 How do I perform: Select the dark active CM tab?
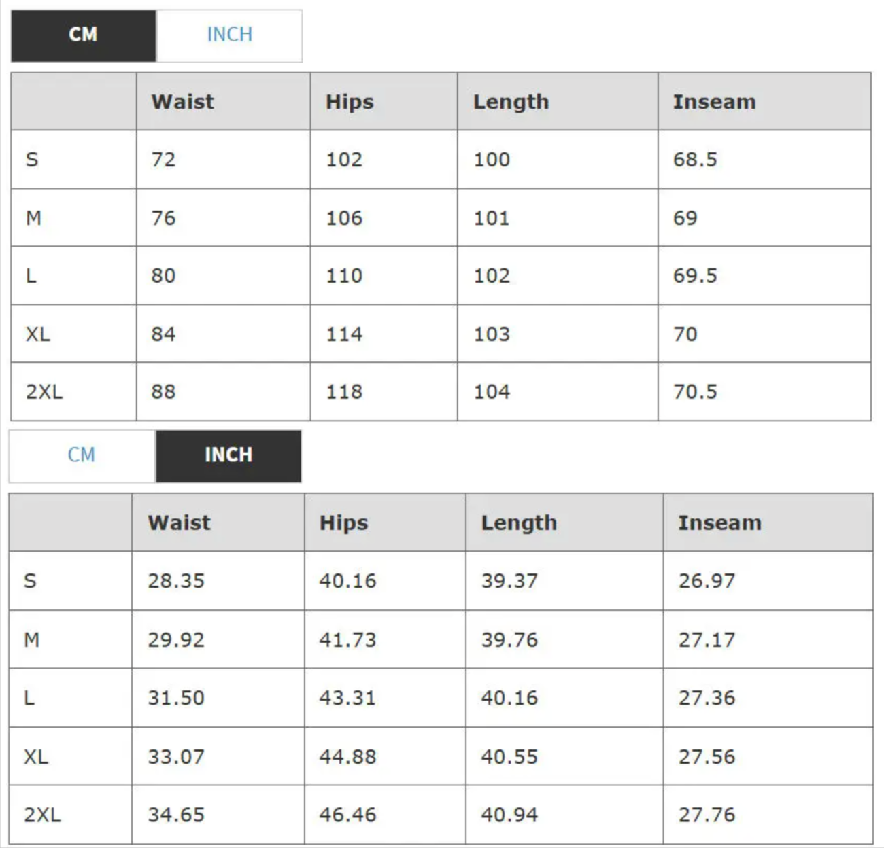83,35
